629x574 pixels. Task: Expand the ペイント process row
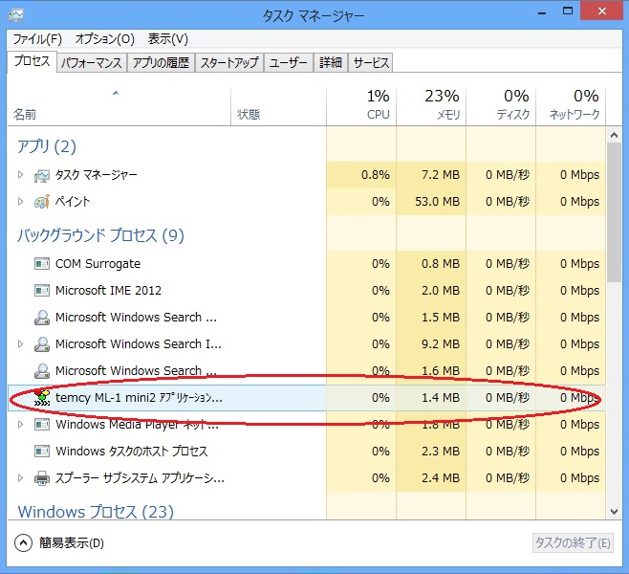20,202
